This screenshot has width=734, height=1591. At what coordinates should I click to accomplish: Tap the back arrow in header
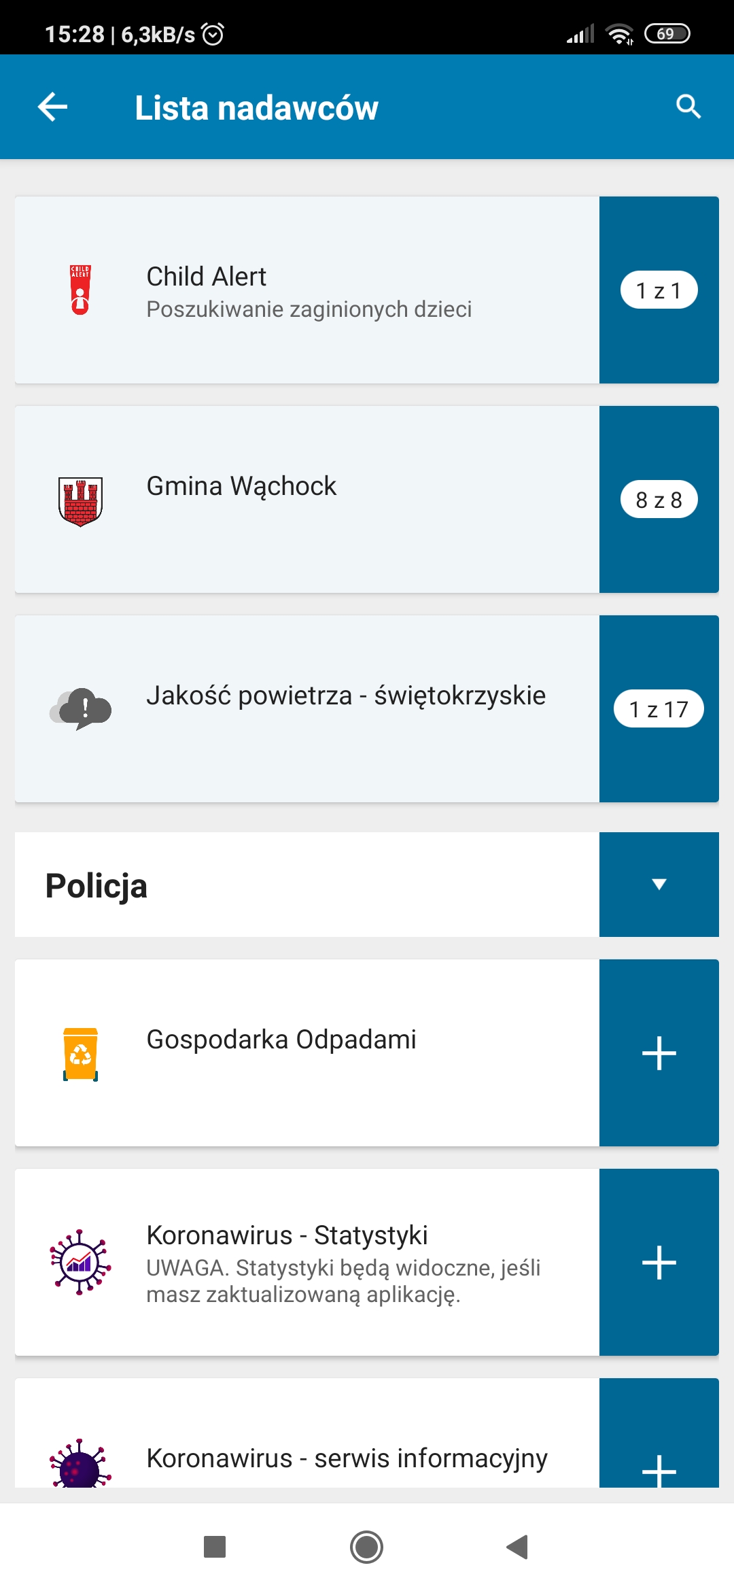tap(52, 107)
